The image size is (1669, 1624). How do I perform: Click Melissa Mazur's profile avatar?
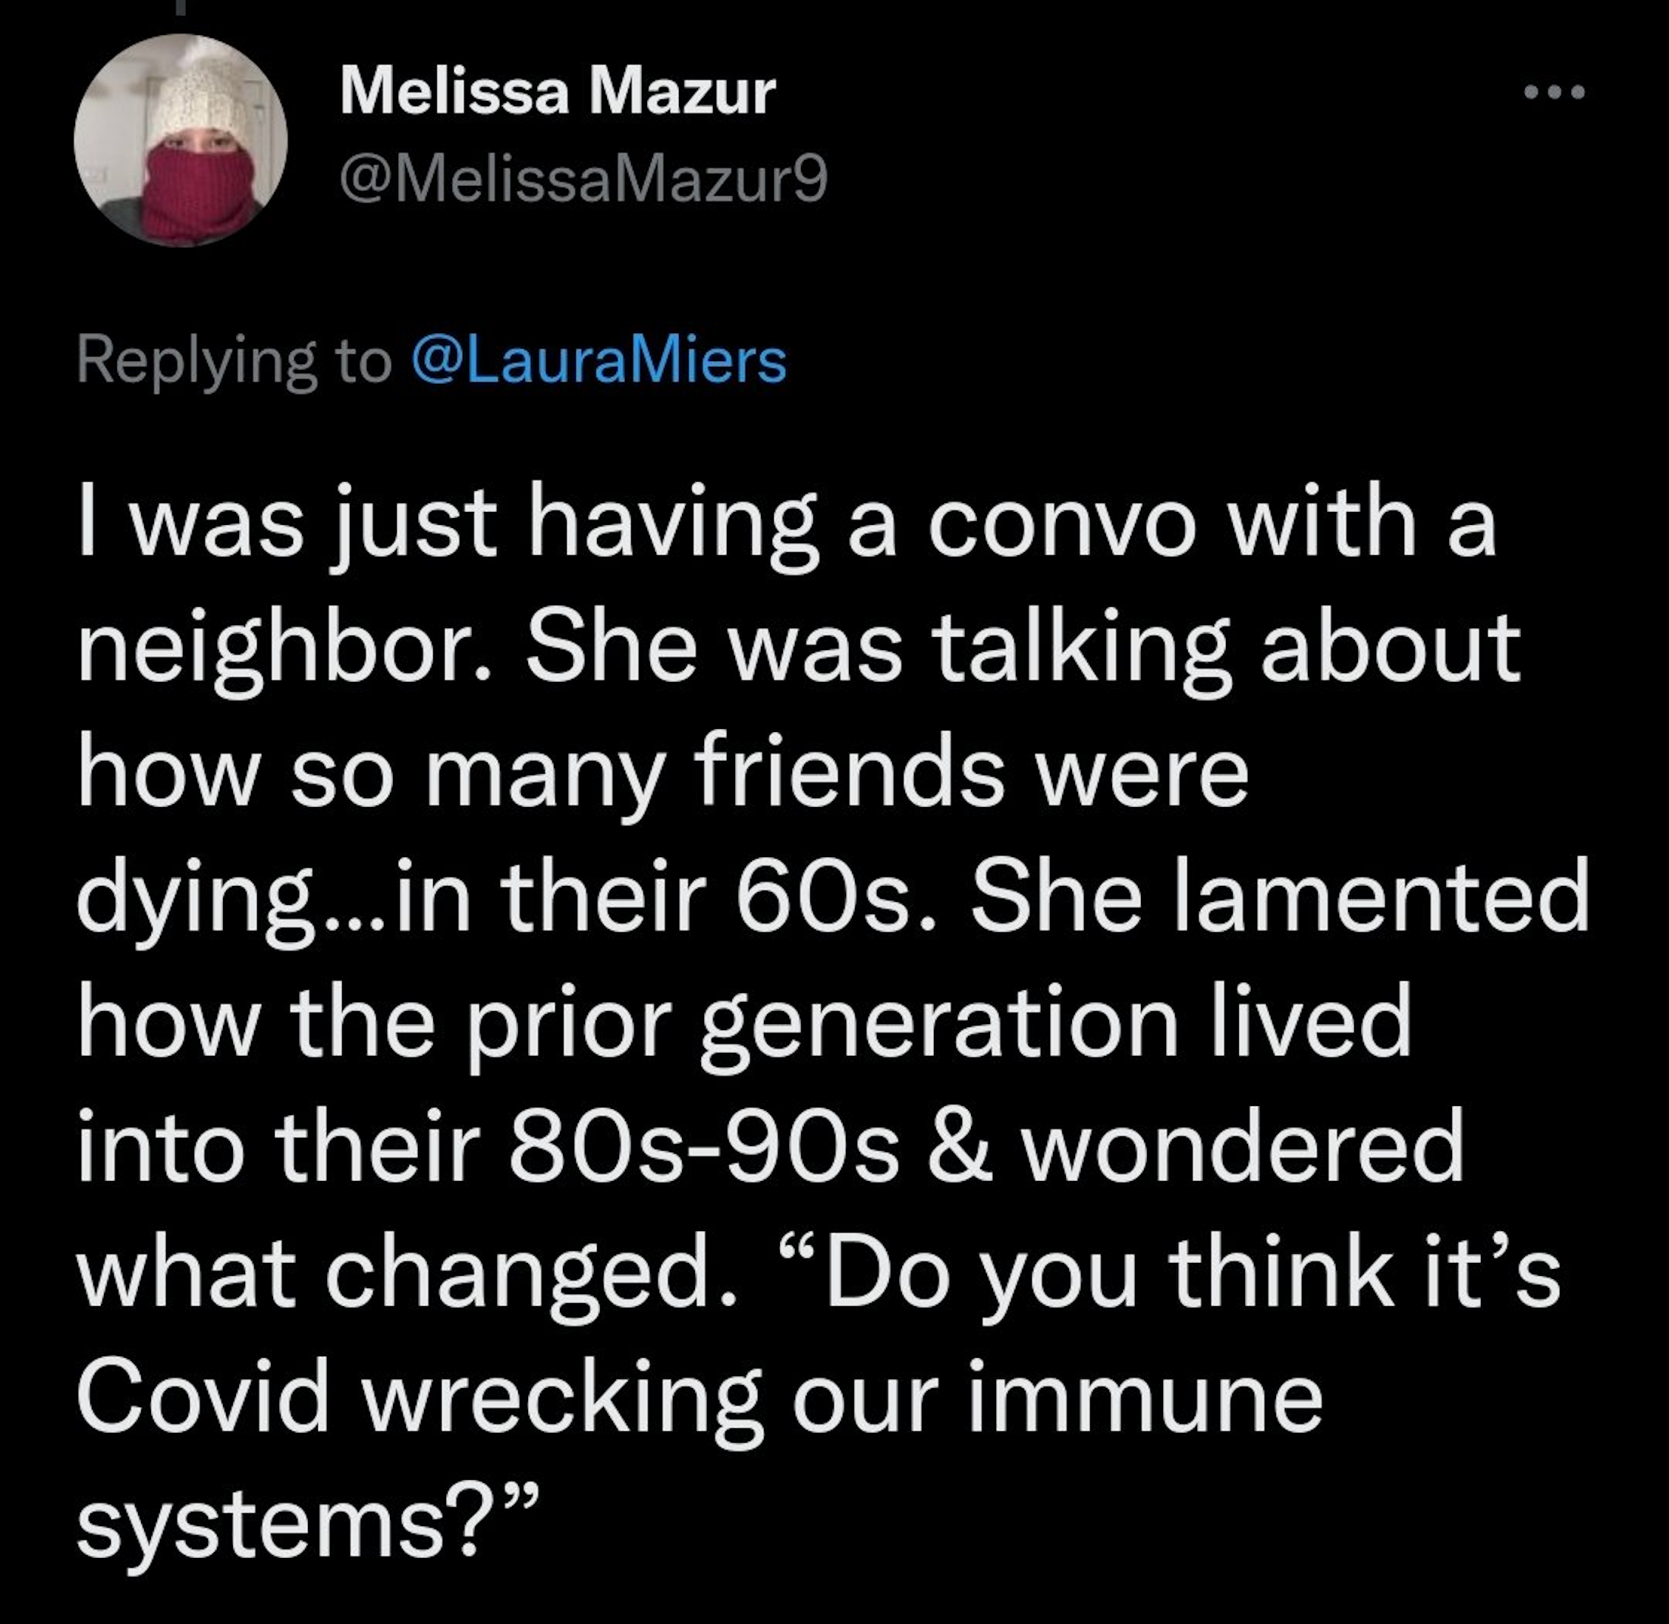pyautogui.click(x=180, y=141)
